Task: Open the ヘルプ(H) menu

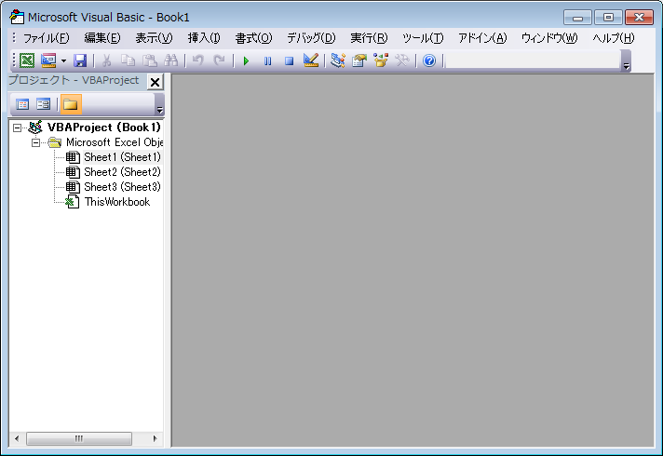Action: pos(613,38)
